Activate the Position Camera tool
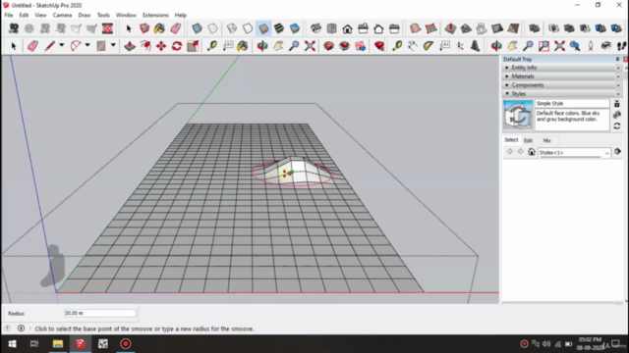 pyautogui.click(x=591, y=46)
